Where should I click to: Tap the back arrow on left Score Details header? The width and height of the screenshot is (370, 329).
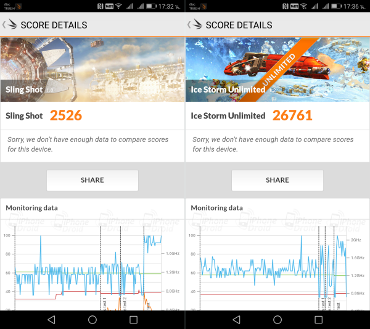click(x=4, y=25)
